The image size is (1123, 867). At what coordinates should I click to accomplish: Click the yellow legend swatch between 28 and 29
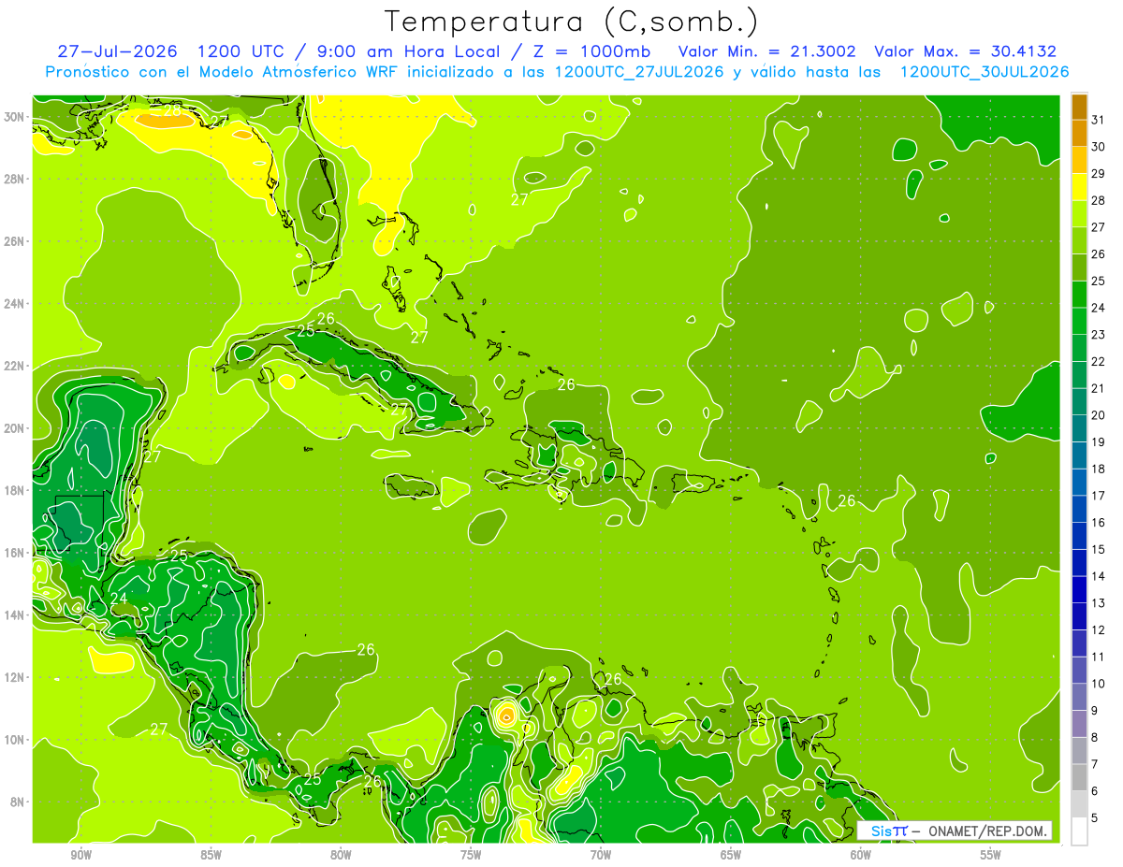click(1079, 187)
